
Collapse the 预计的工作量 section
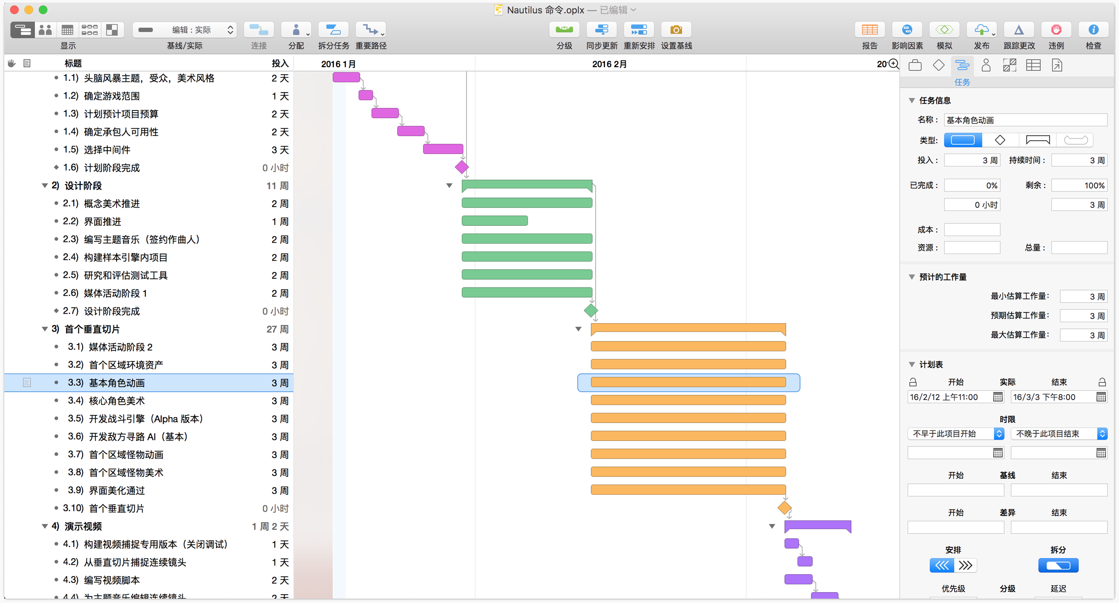click(912, 277)
